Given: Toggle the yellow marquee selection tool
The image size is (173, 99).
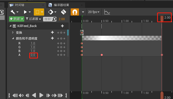Looking at the screenshot, I should click(x=37, y=12).
